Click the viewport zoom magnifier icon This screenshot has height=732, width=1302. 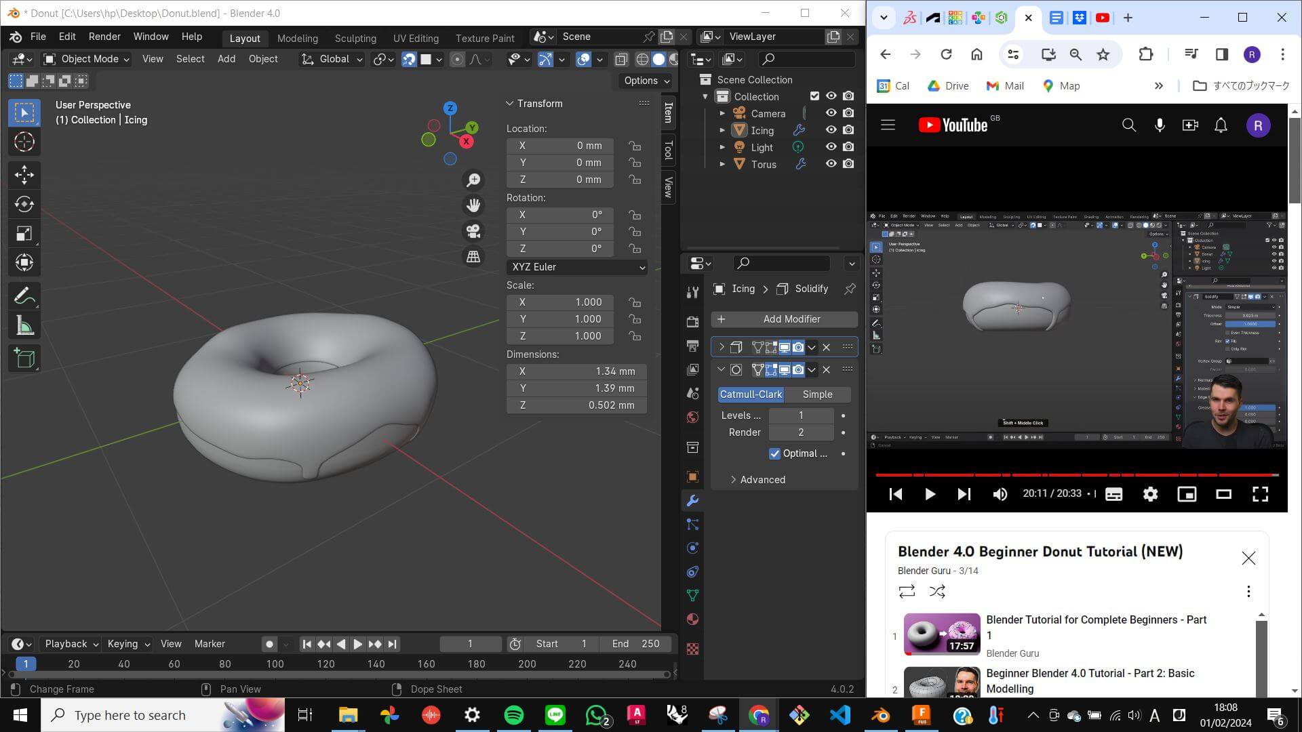(x=473, y=180)
